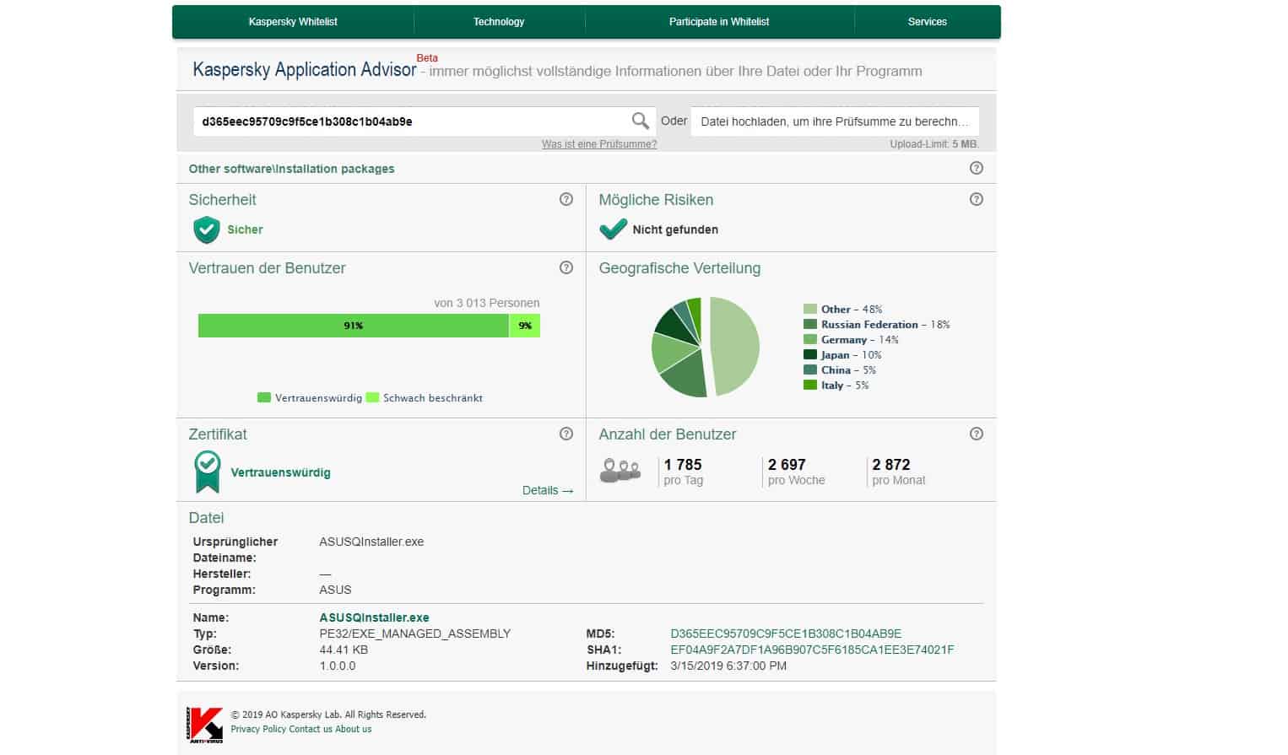Click the Schwach beschränkt legend swatch
Viewport: 1288px width, 755px height.
372,397
